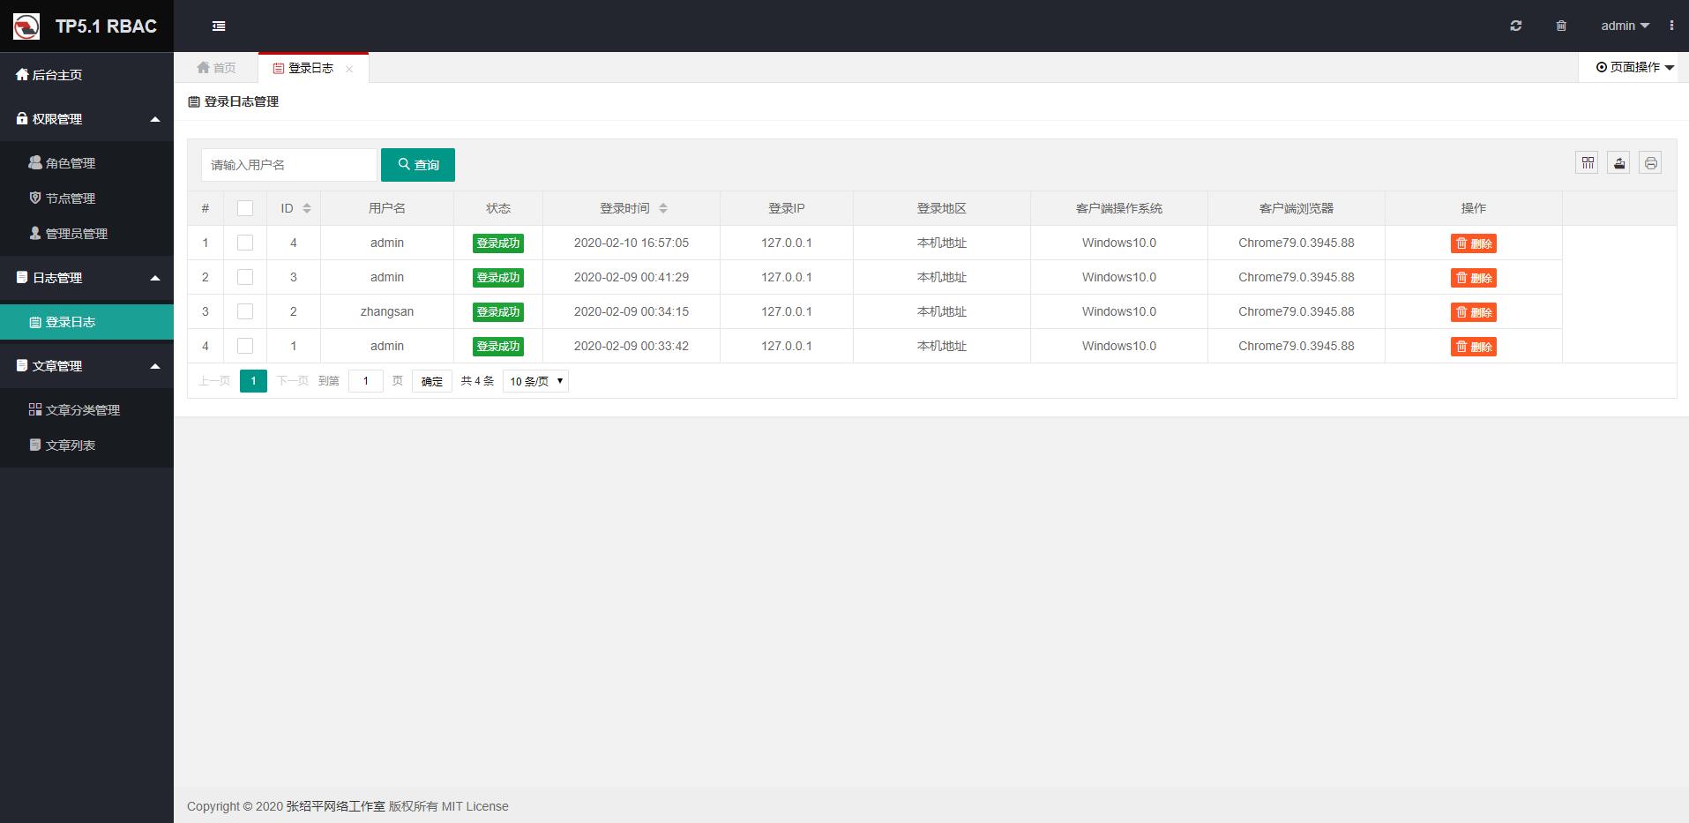Open 节点管理 in sidebar
Image resolution: width=1689 pixels, height=823 pixels.
click(x=86, y=198)
